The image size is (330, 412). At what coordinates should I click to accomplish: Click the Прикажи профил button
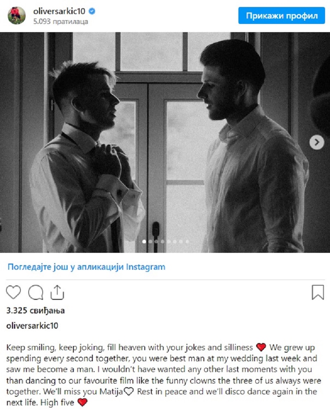point(282,16)
